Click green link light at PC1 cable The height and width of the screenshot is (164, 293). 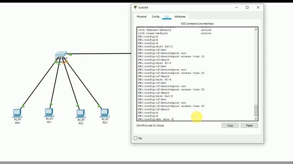tap(51, 103)
